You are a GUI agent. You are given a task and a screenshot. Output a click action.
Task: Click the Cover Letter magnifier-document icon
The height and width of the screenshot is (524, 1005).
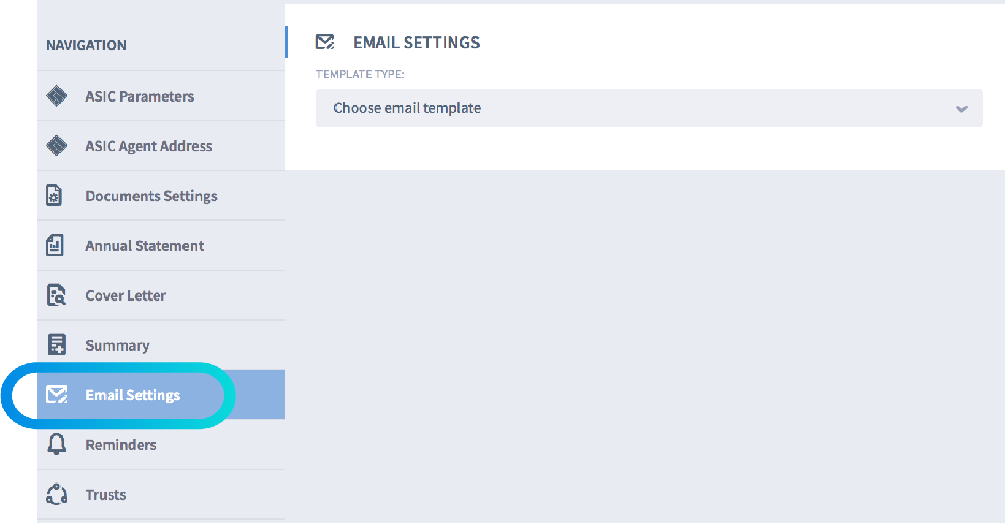(x=56, y=295)
